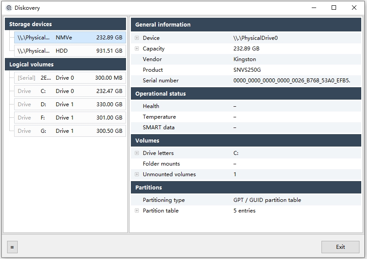Select logical volume F: 301.00 GB
Screen dimensions: 367x259
[70, 118]
